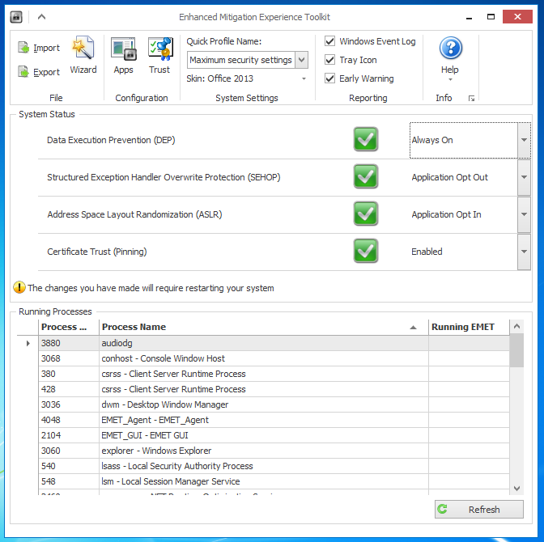The image size is (544, 542).
Task: Open the Help menu icon
Action: tap(450, 49)
